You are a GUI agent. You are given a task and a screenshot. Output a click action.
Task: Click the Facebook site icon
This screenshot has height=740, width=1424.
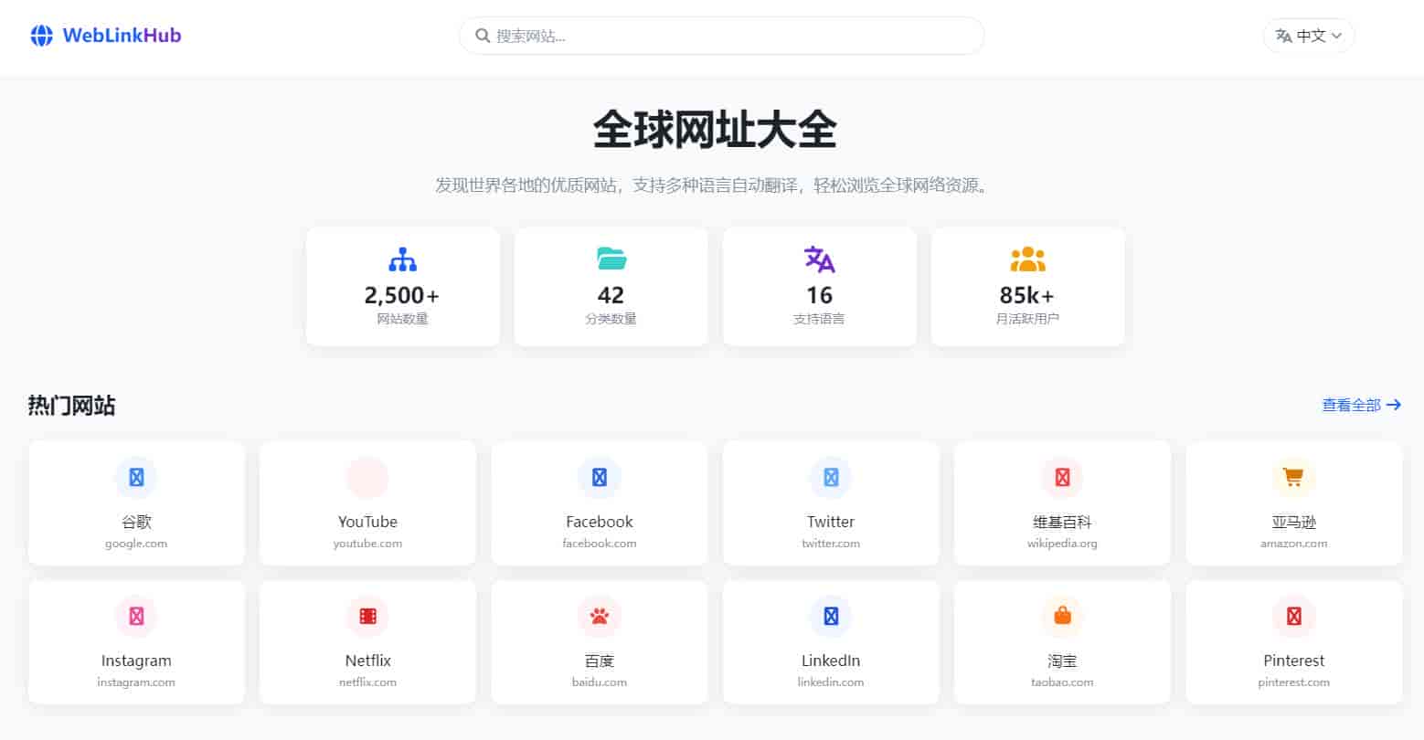point(600,477)
